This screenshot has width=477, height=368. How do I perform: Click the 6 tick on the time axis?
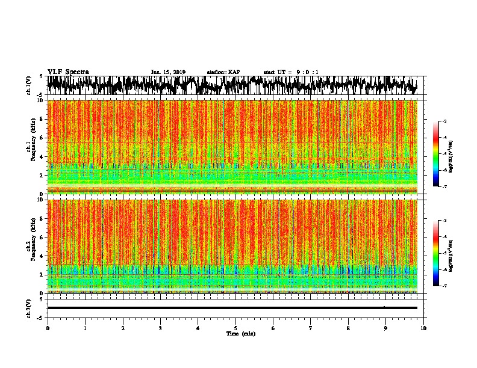coord(273,328)
